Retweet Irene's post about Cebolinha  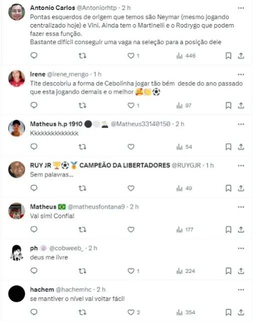click(x=82, y=106)
